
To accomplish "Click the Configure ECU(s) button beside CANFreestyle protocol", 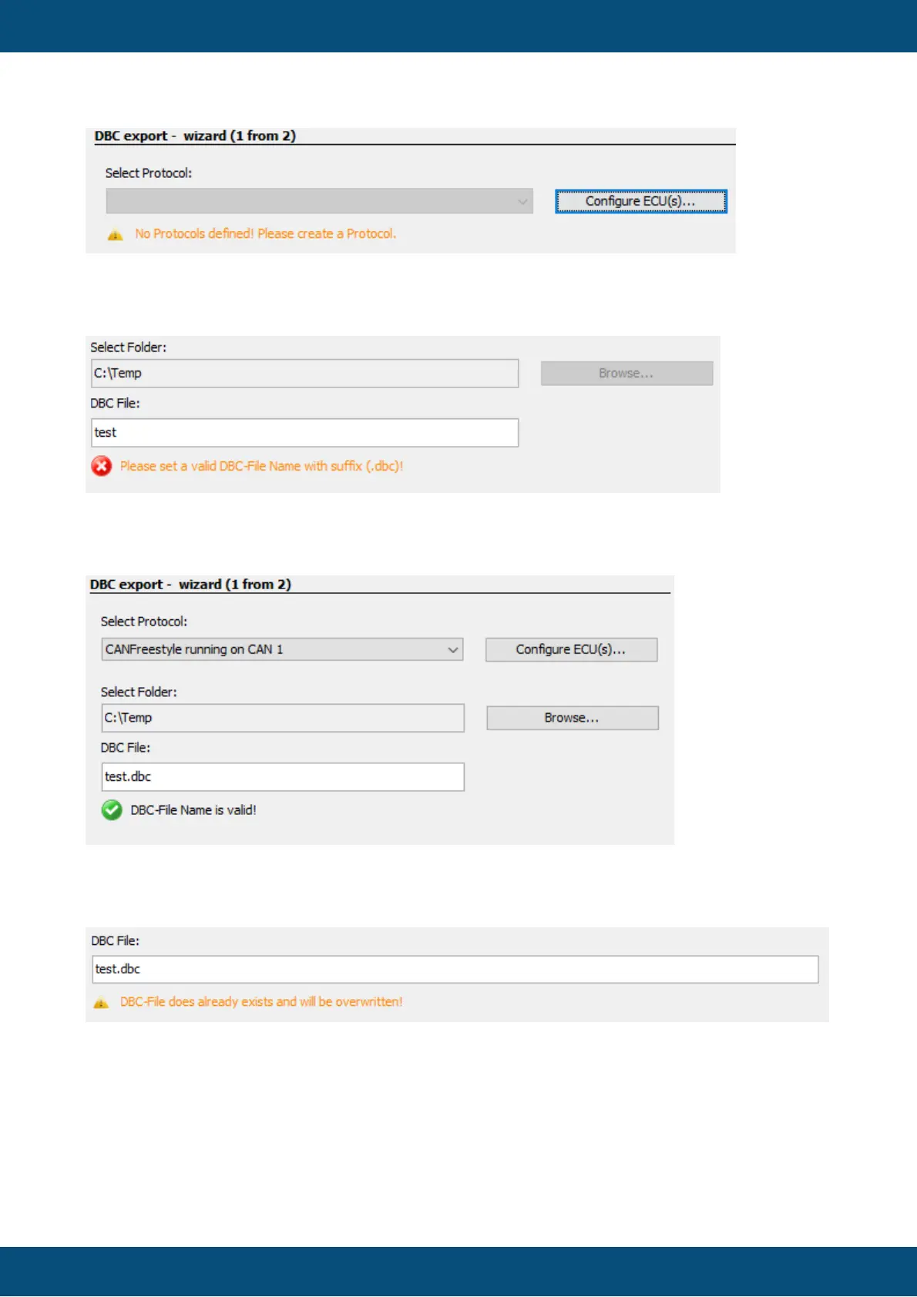I will click(571, 649).
